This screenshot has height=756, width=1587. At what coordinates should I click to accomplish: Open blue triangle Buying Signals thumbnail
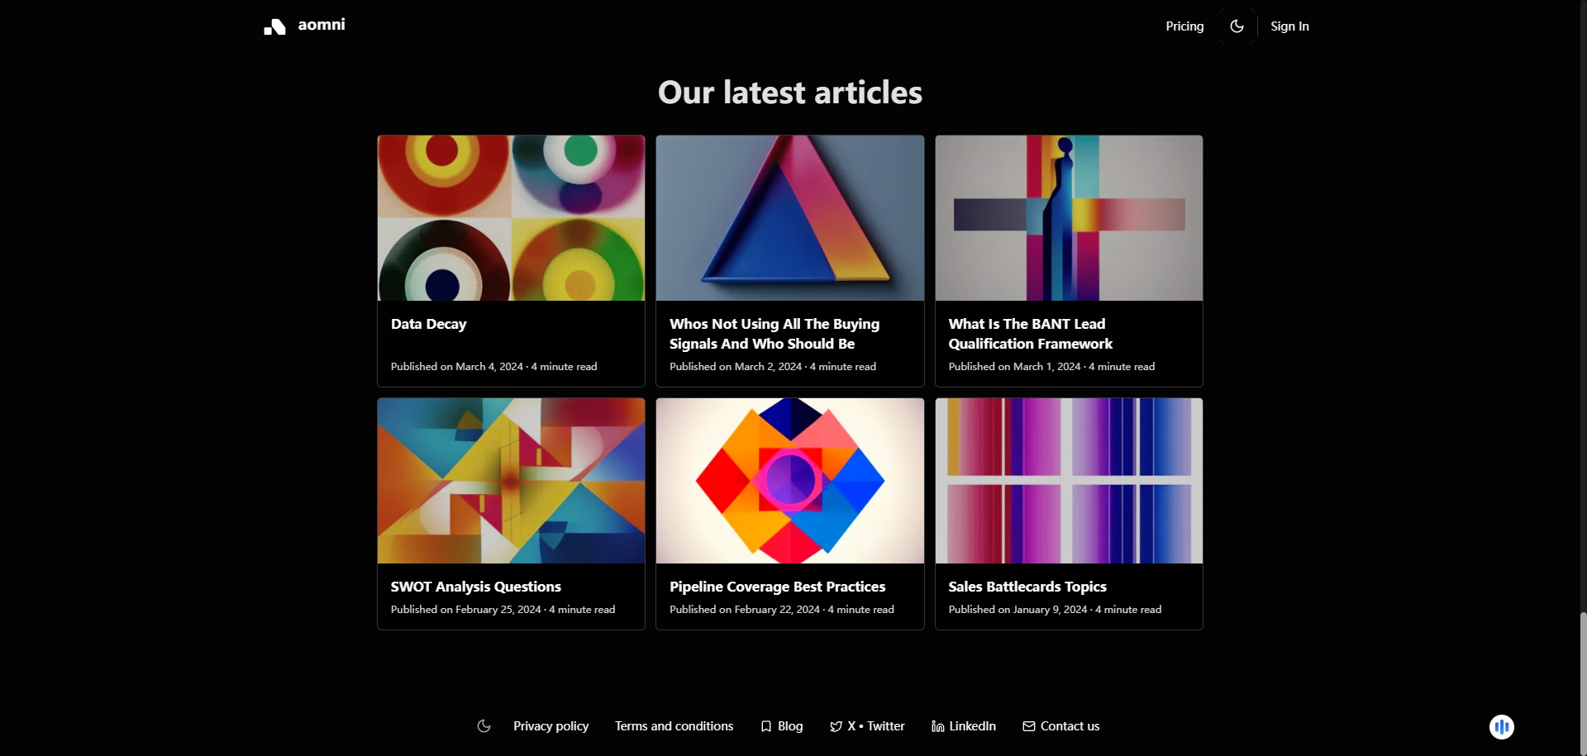pos(789,218)
